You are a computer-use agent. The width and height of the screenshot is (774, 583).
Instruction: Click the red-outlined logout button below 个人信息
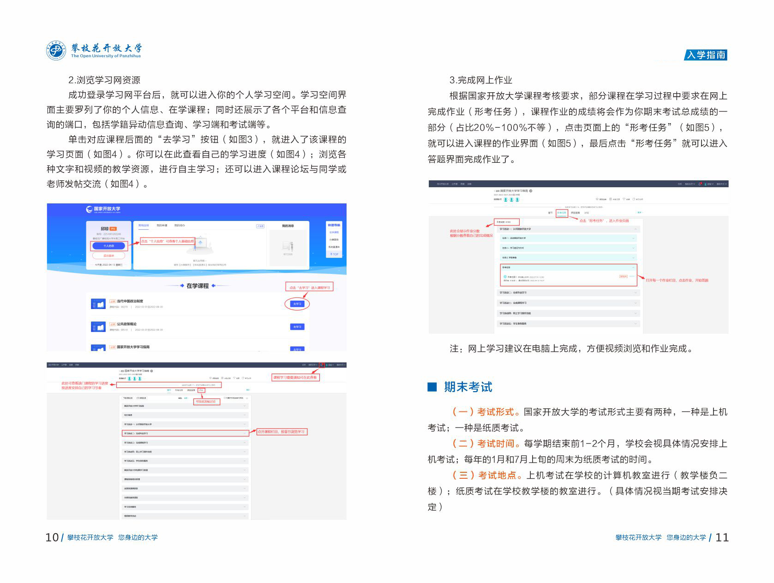click(108, 256)
